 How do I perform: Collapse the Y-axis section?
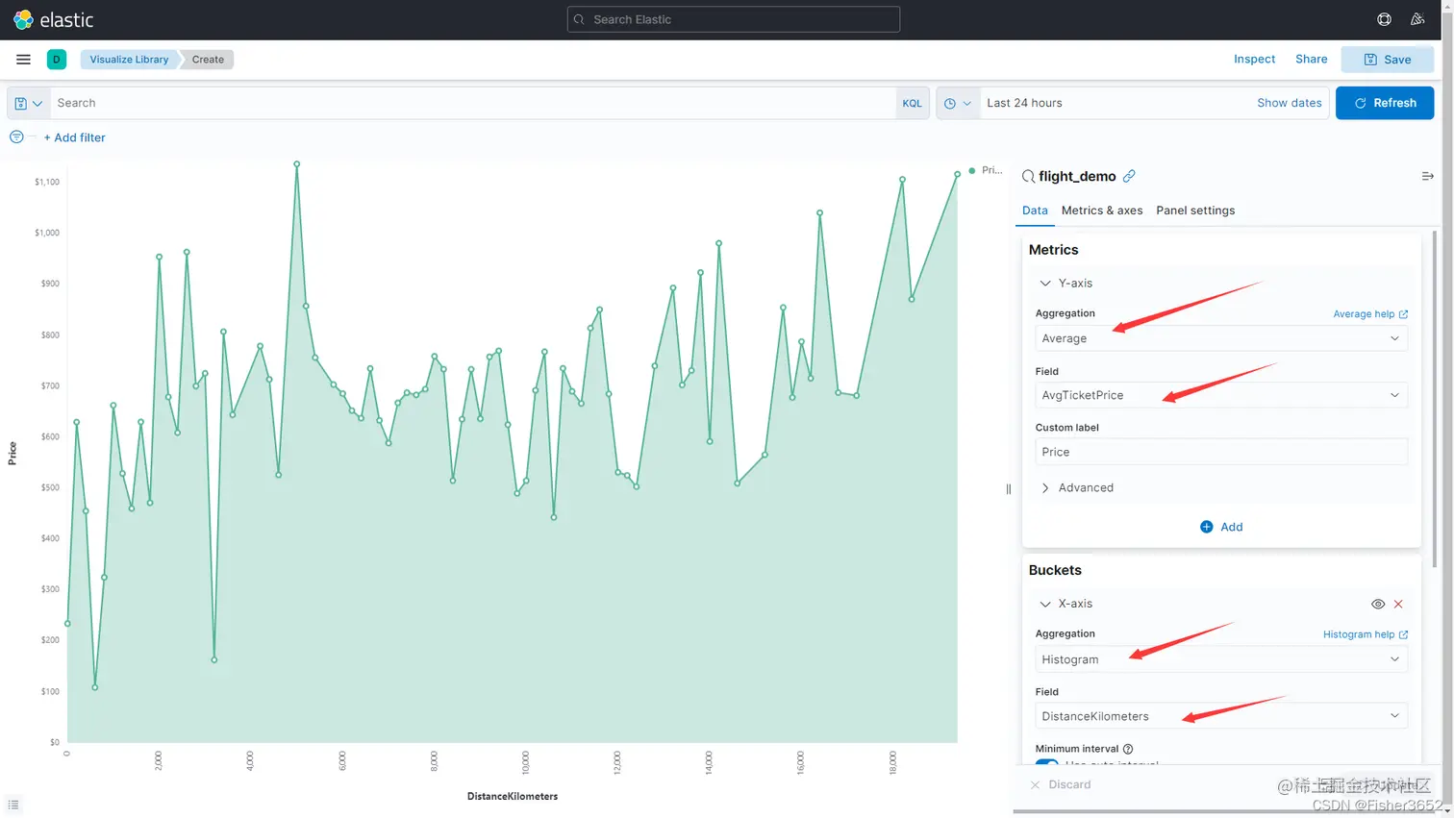click(1065, 283)
